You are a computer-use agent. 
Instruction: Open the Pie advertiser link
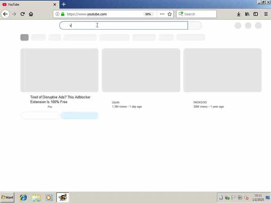pos(50,107)
